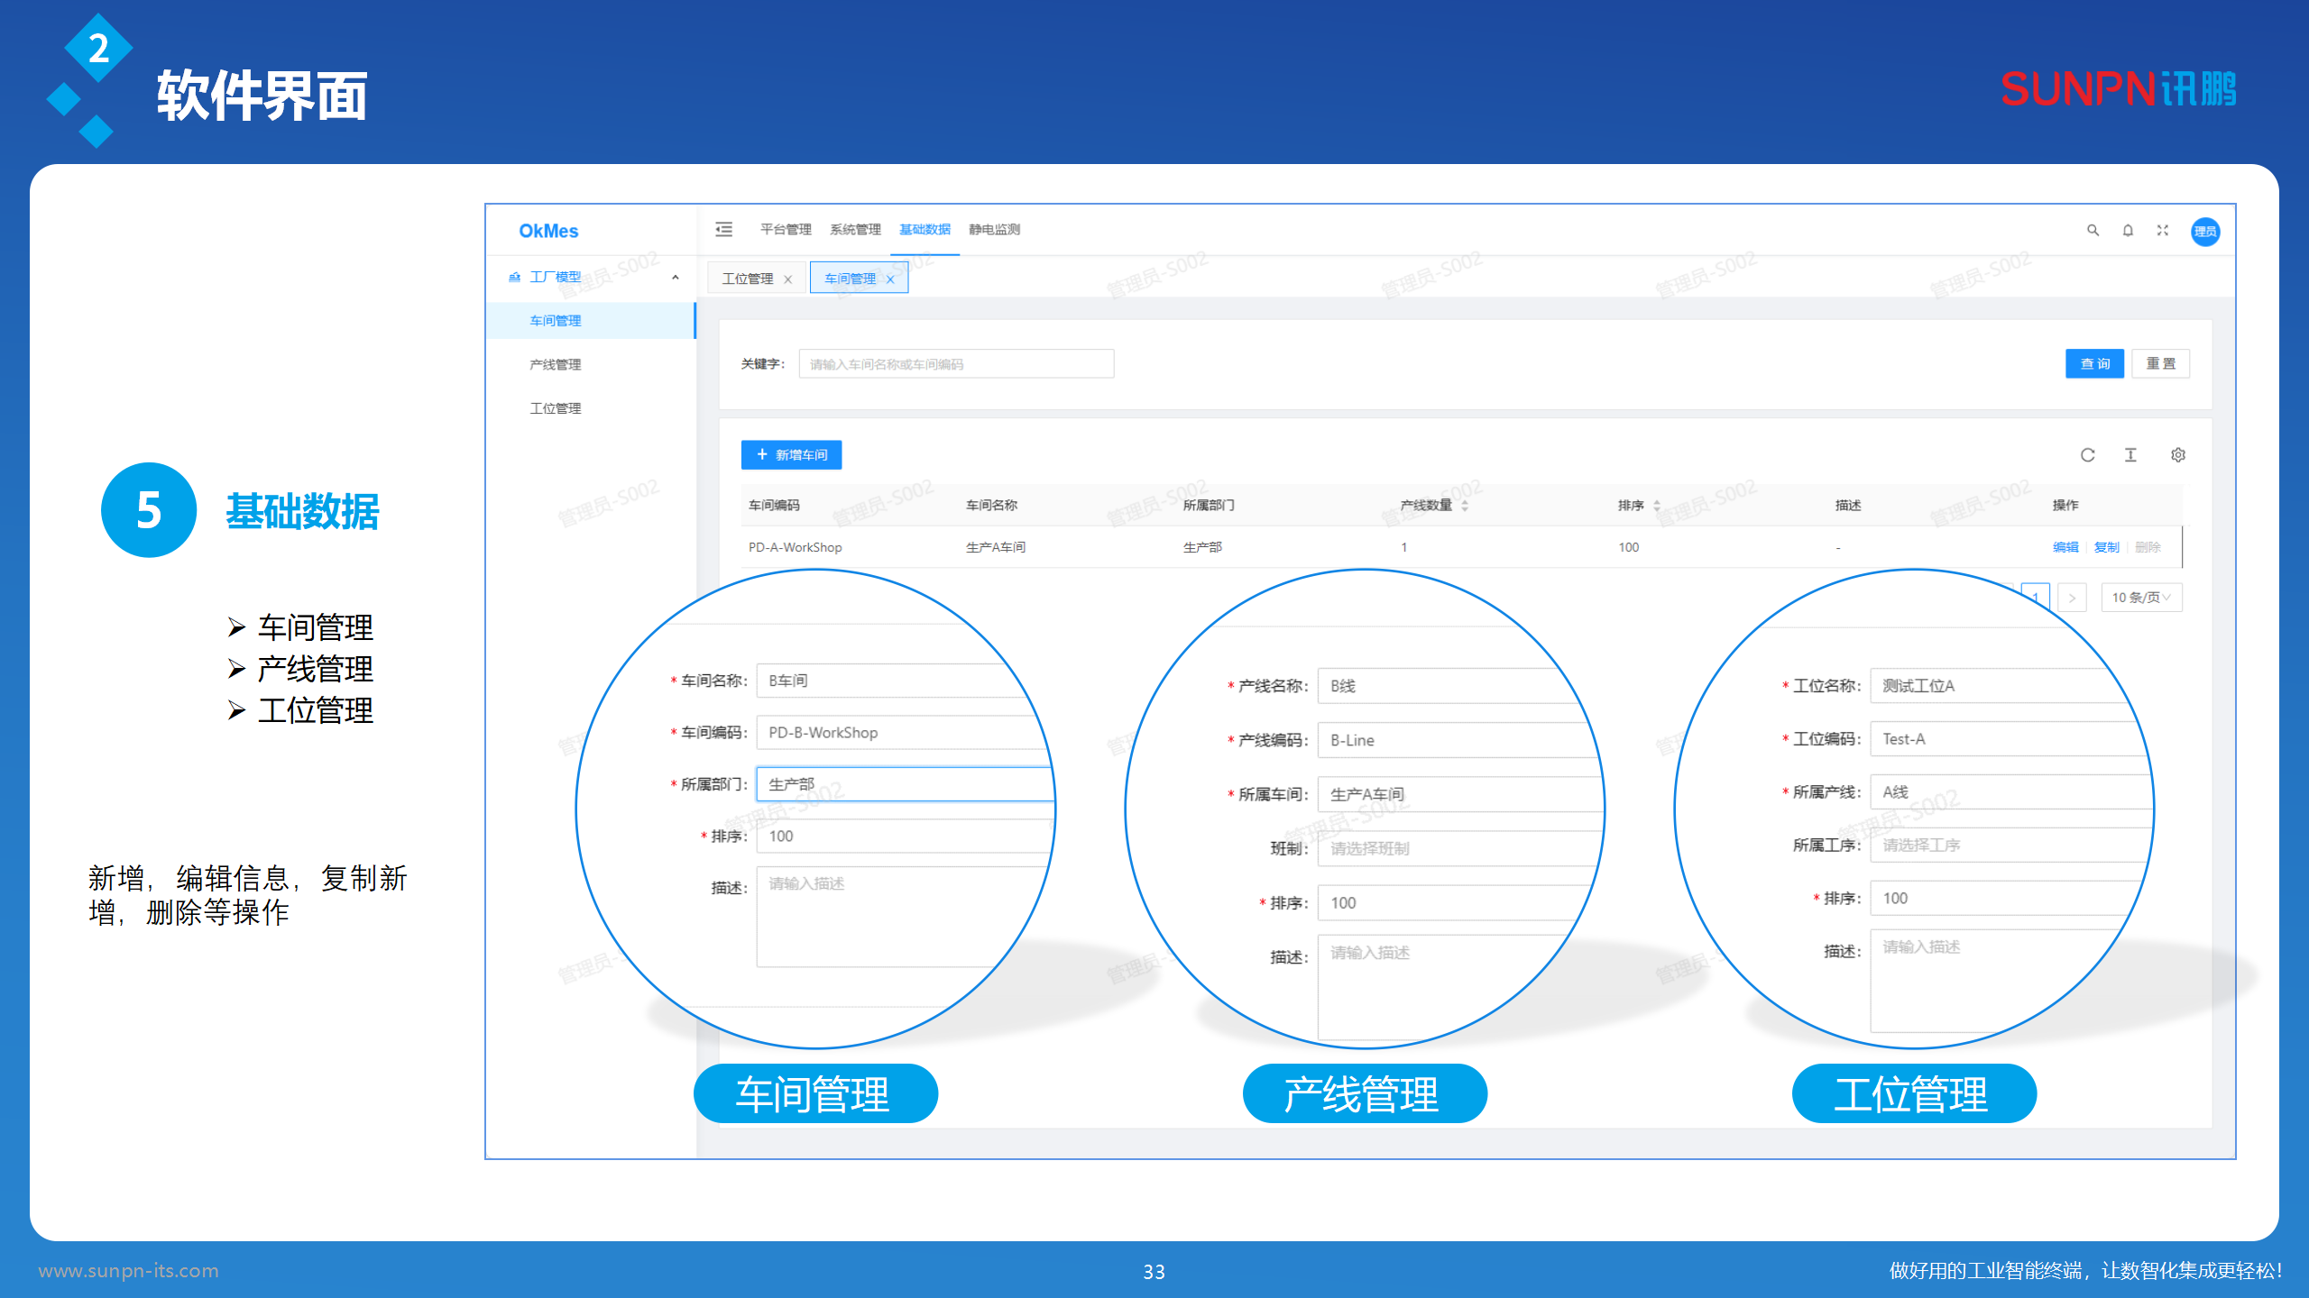Click 复制 link for PD-A-WorkShop row
The image size is (2309, 1298).
pyautogui.click(x=2106, y=547)
